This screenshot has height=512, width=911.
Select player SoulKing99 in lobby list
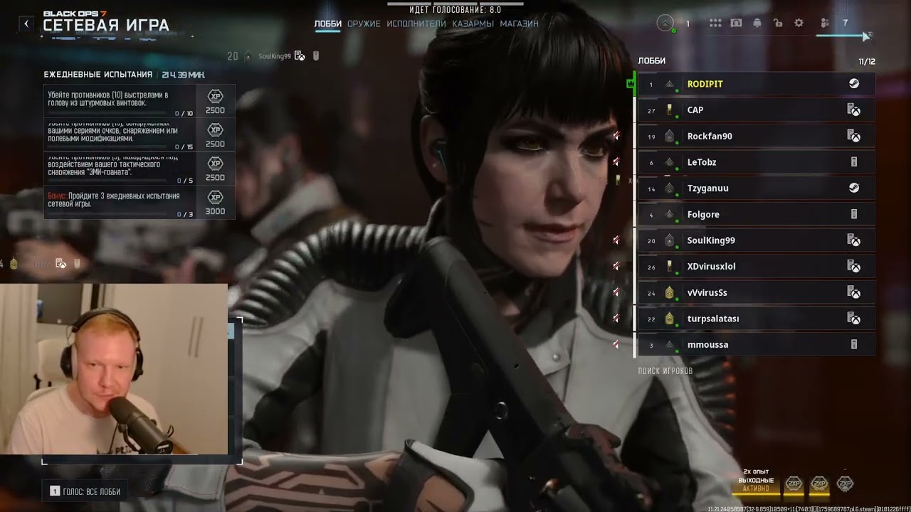coord(757,240)
